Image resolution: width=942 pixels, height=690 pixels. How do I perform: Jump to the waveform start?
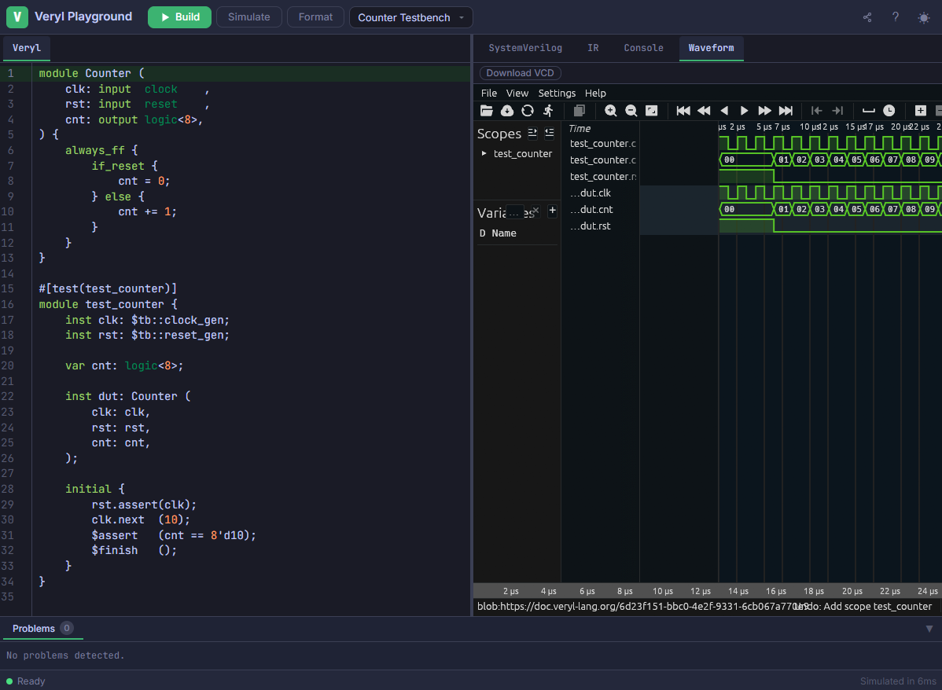pos(683,111)
